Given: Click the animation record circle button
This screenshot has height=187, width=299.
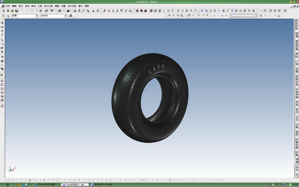Looking at the screenshot, I should tap(214, 16).
